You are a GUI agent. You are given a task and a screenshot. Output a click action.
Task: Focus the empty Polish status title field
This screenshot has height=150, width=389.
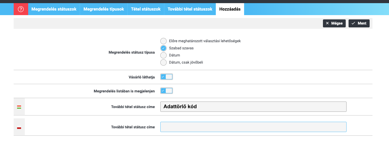click(253, 127)
